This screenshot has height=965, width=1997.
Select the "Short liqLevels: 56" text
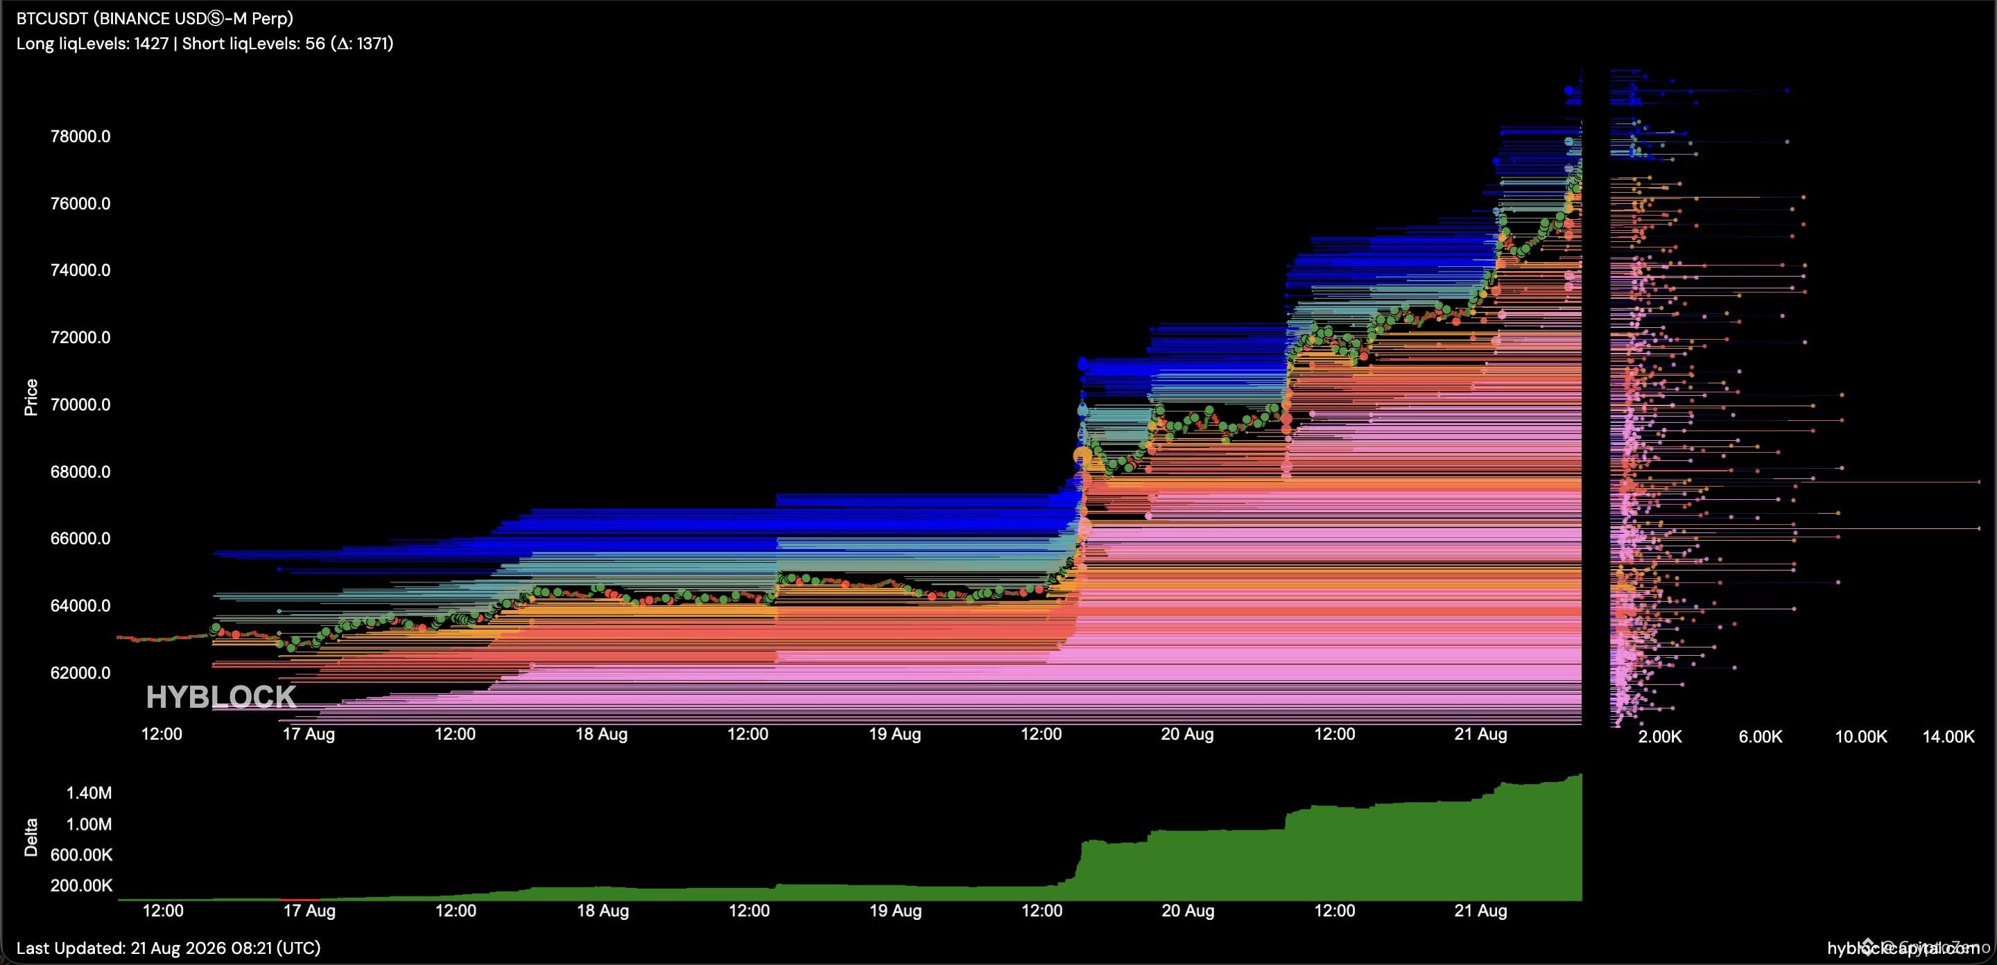click(x=254, y=44)
